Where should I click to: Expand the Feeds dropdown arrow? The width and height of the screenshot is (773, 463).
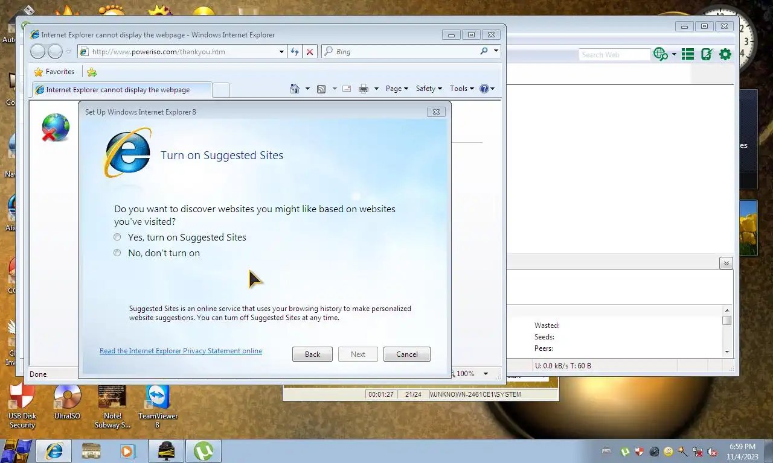coord(335,89)
